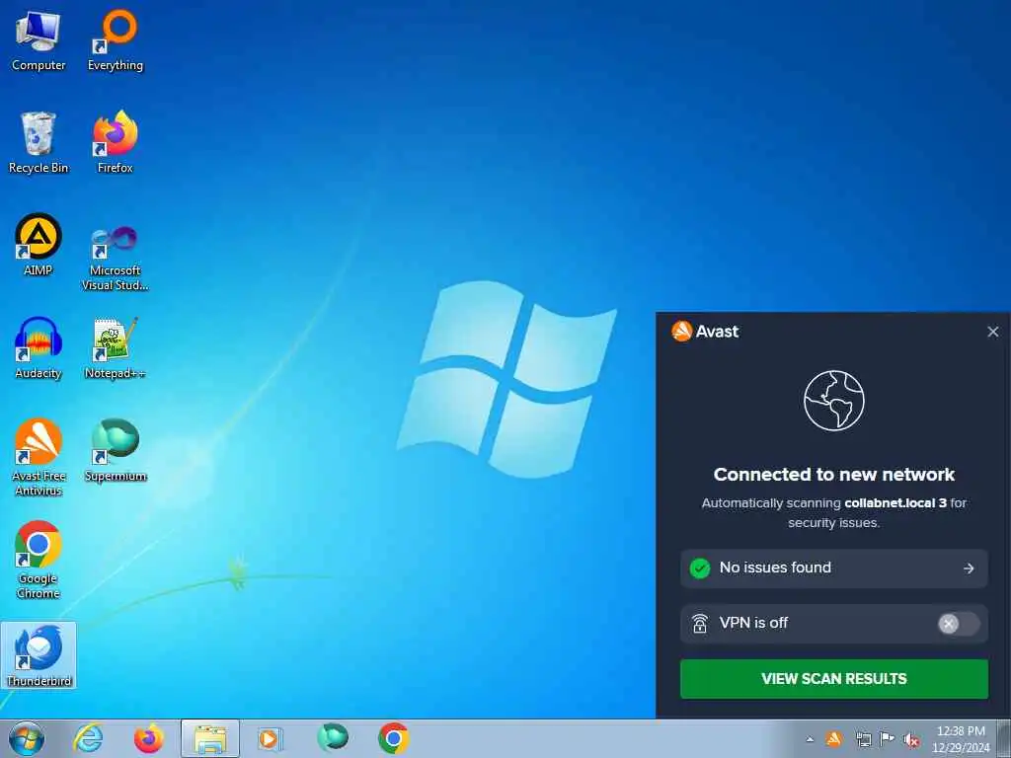Click the Avast tray icon

(x=834, y=739)
